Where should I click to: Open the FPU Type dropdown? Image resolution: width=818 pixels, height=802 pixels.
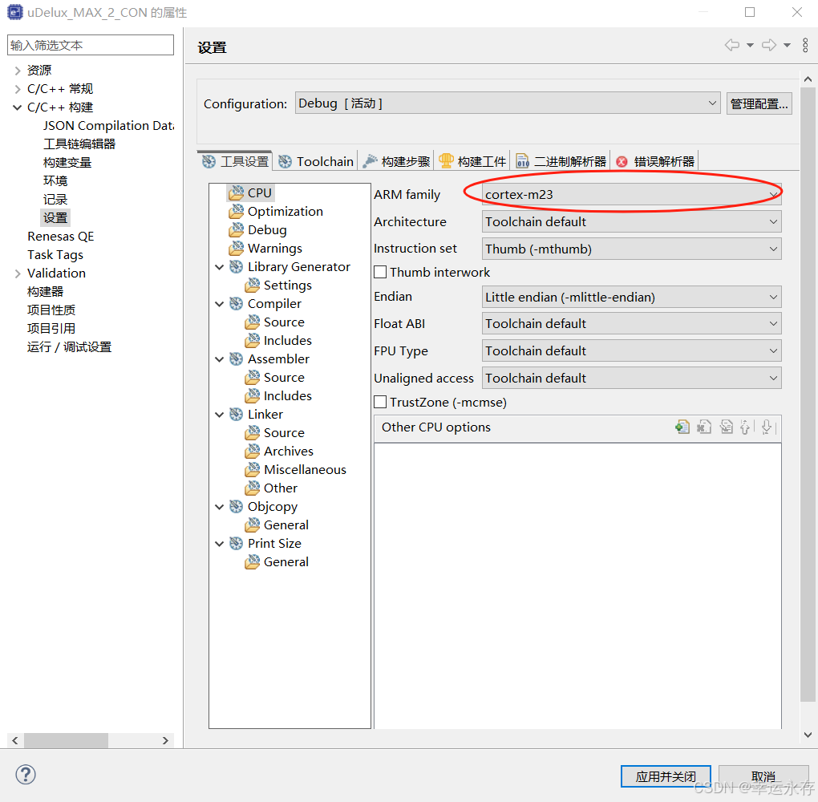point(631,350)
